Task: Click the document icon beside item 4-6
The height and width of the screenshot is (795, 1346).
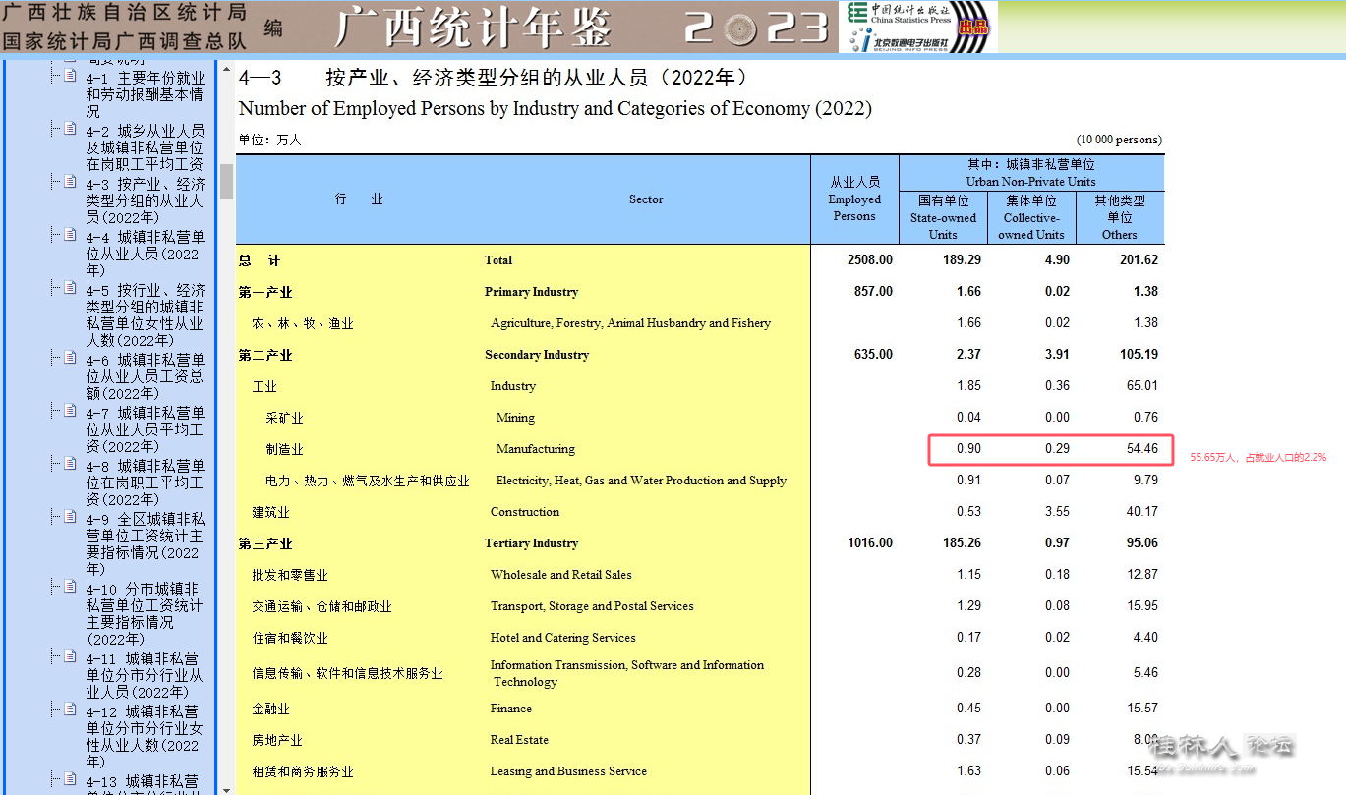Action: coord(70,358)
